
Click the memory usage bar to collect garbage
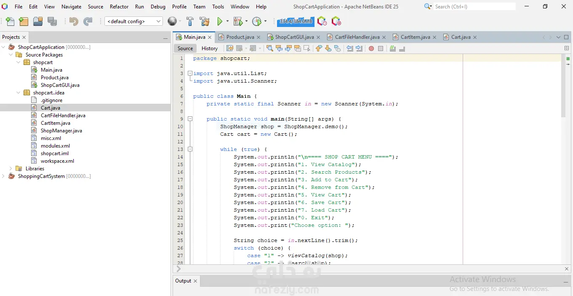[296, 22]
